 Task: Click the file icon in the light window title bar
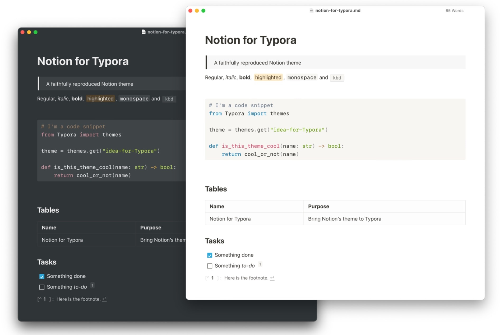tap(311, 11)
